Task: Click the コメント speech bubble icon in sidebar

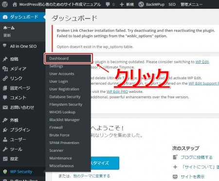Action: pyautogui.click(x=5, y=98)
